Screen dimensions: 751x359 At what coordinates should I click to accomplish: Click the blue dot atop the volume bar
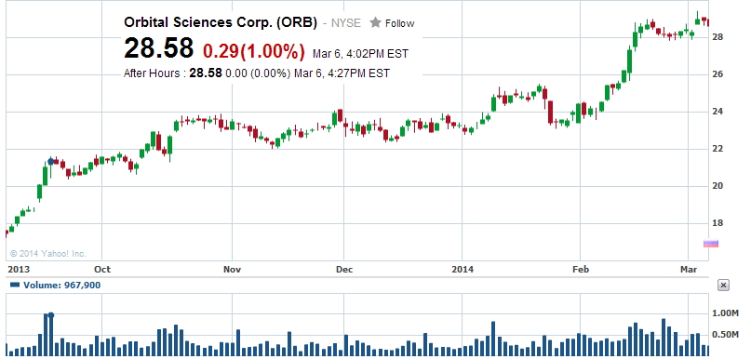(51, 315)
